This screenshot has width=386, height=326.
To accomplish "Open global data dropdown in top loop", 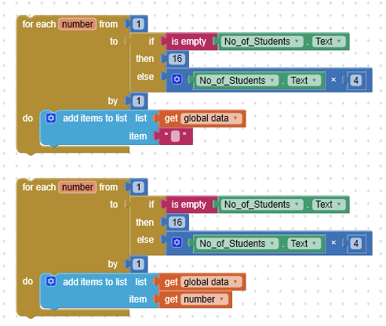I will [x=211, y=118].
